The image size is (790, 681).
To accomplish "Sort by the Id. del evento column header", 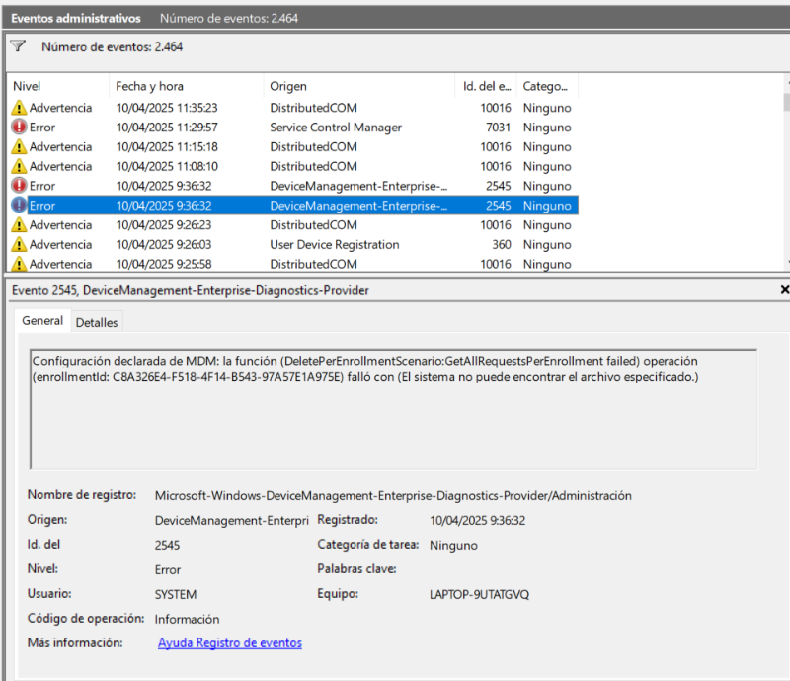I will coord(486,86).
